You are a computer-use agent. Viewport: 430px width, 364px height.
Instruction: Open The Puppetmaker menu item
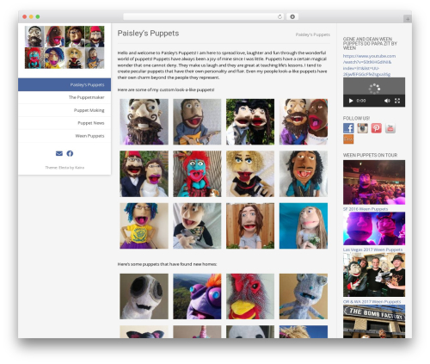(x=64, y=97)
